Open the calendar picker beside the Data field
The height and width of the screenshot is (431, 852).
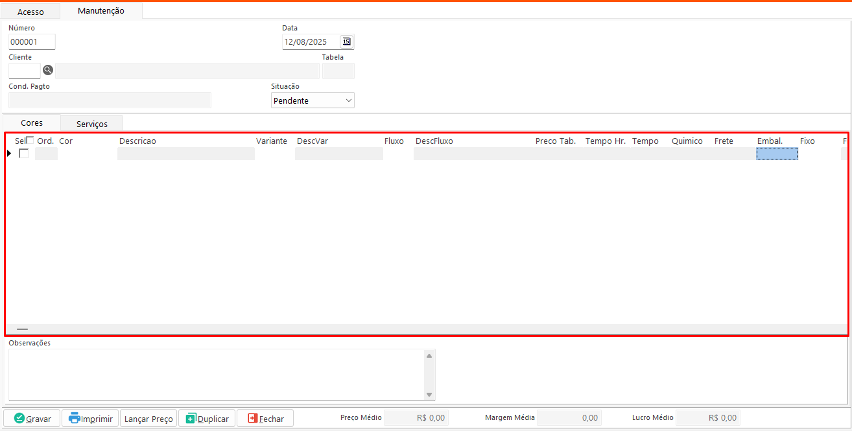[347, 41]
